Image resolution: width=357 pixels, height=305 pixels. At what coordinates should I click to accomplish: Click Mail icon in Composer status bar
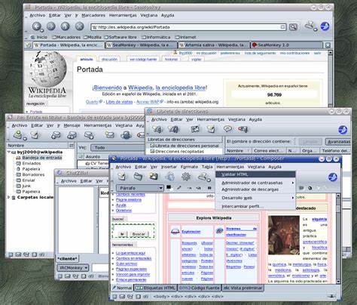click(x=122, y=297)
